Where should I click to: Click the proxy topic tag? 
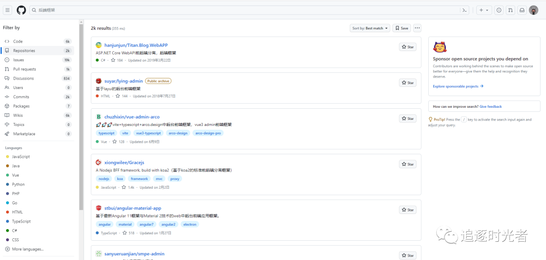pos(175,179)
